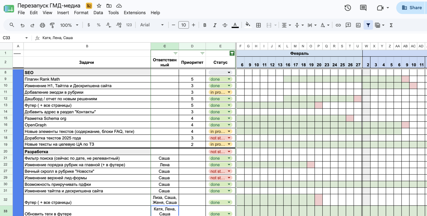
Task: Open the Format menu
Action: pos(81,13)
